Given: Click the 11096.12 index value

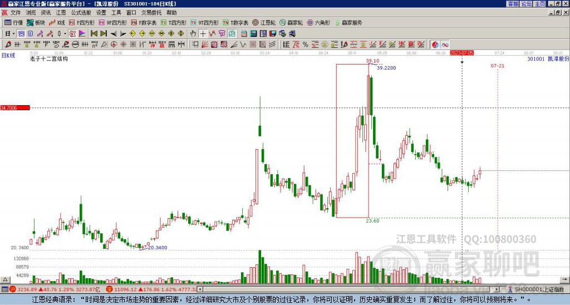Looking at the screenshot, I should coord(124,289).
